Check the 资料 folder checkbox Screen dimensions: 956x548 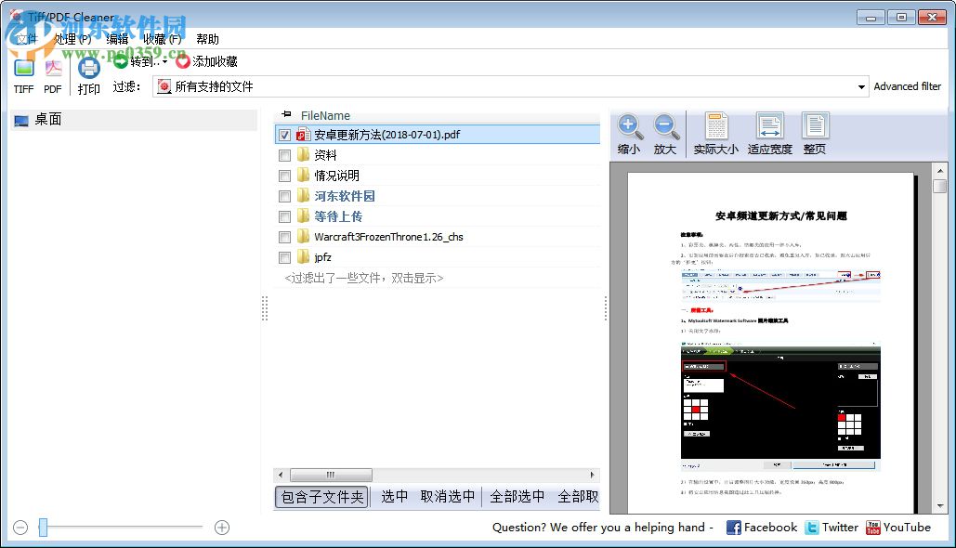coord(284,155)
